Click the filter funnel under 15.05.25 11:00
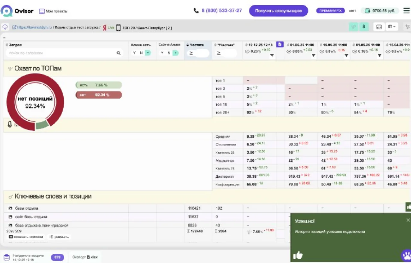This screenshot has height=263, width=411. [x=346, y=55]
